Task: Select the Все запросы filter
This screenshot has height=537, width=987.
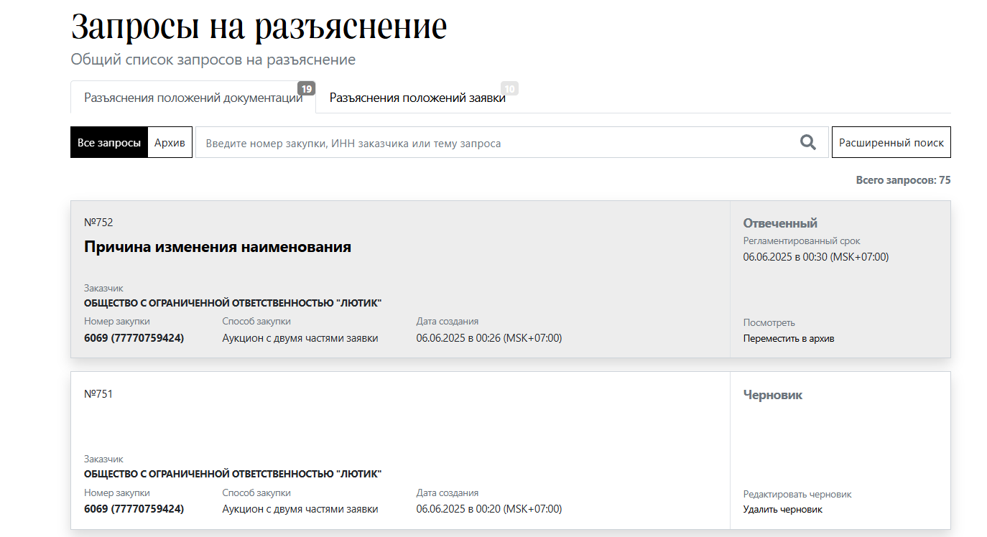Action: coord(109,143)
